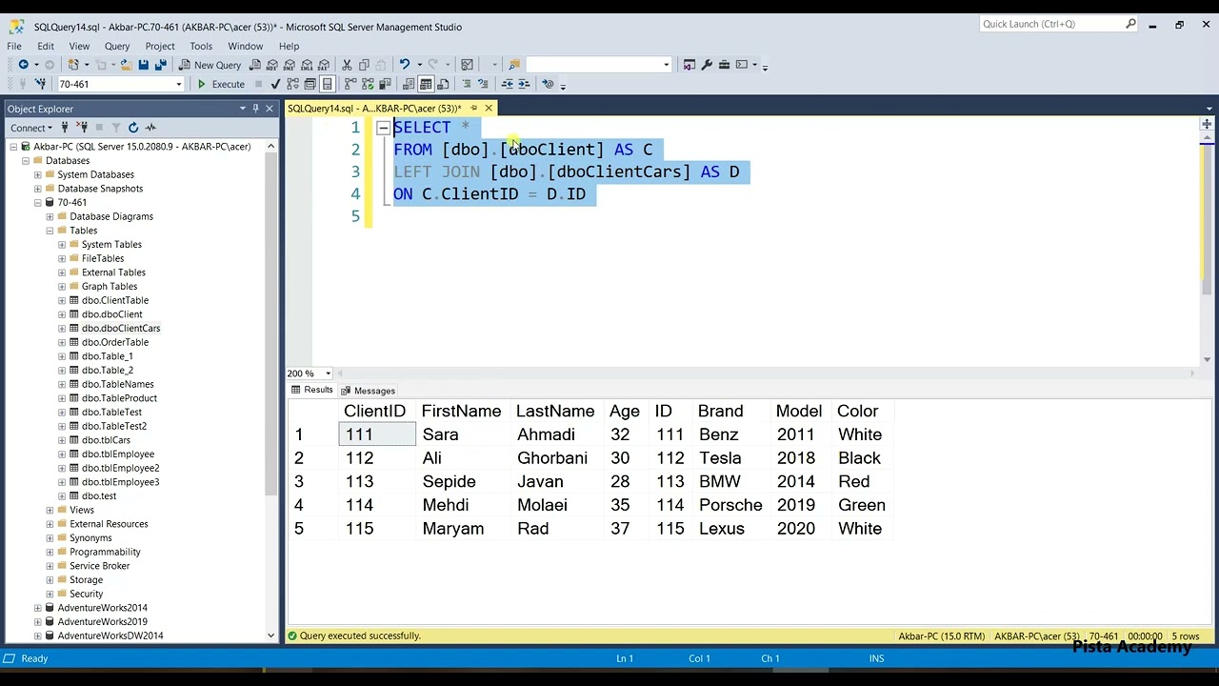
Task: Uncomment the selected lines icon
Action: point(483,84)
